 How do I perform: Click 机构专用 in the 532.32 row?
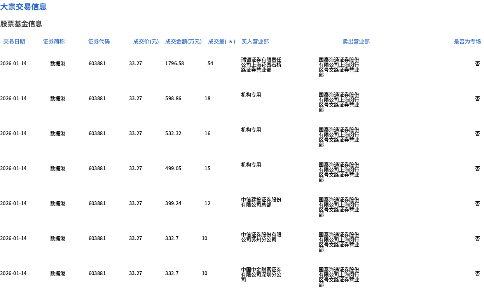point(251,130)
